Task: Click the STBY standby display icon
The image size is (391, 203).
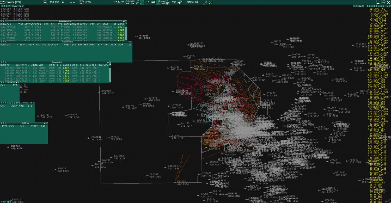Action: (163, 2)
